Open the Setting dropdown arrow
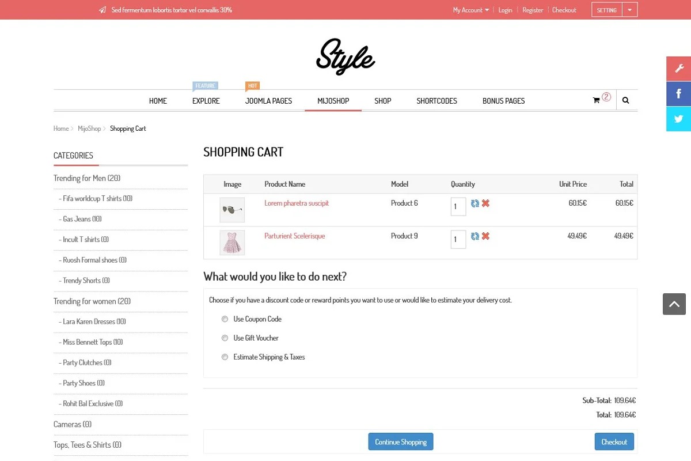 pos(630,10)
